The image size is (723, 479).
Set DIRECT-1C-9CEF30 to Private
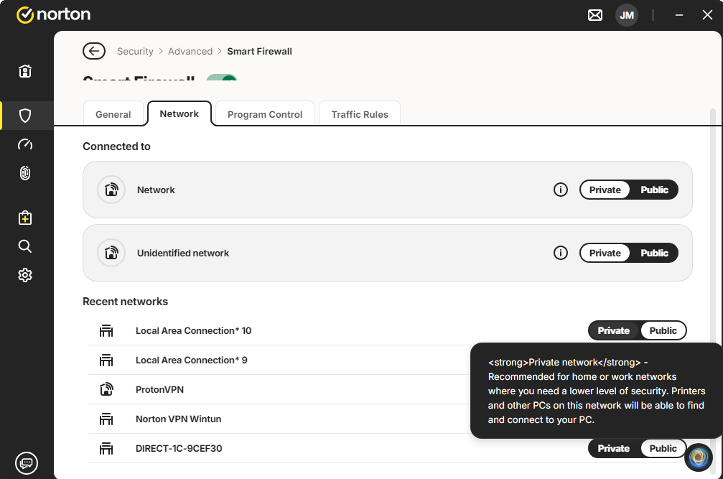click(613, 448)
